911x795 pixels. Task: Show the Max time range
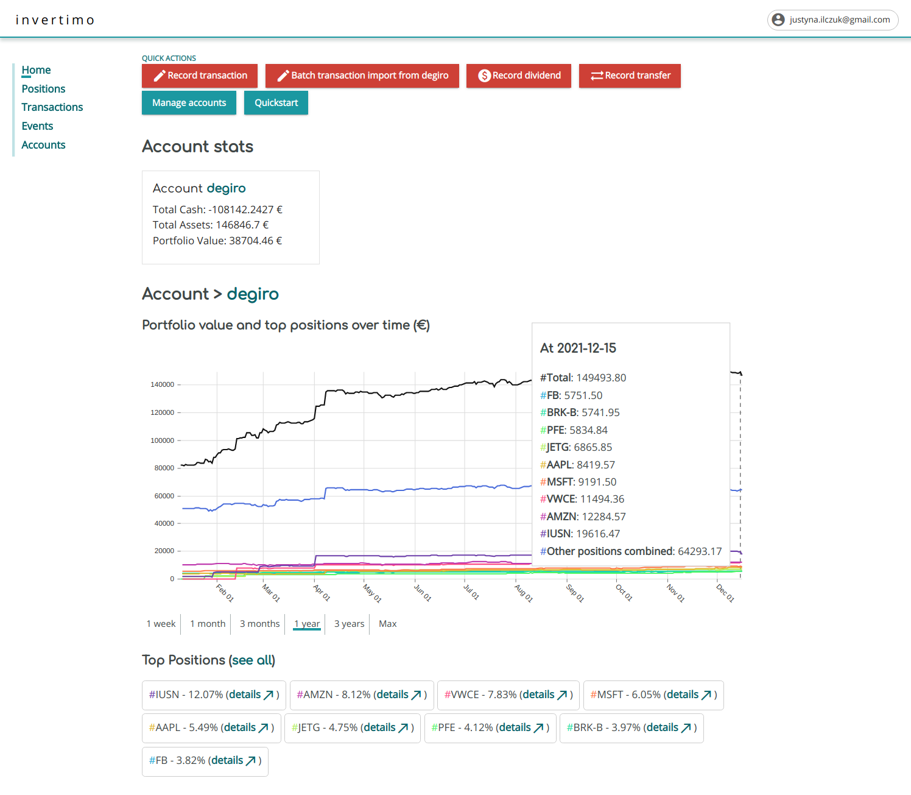387,624
